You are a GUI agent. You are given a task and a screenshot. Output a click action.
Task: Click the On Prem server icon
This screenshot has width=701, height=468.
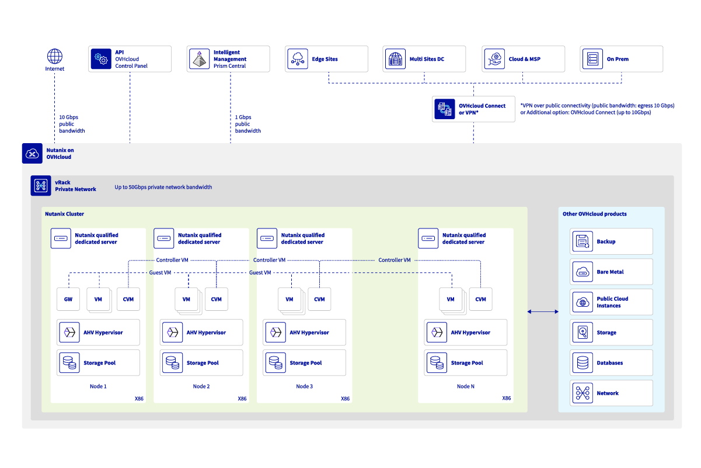593,59
